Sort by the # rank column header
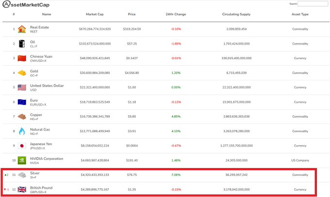 [14, 15]
